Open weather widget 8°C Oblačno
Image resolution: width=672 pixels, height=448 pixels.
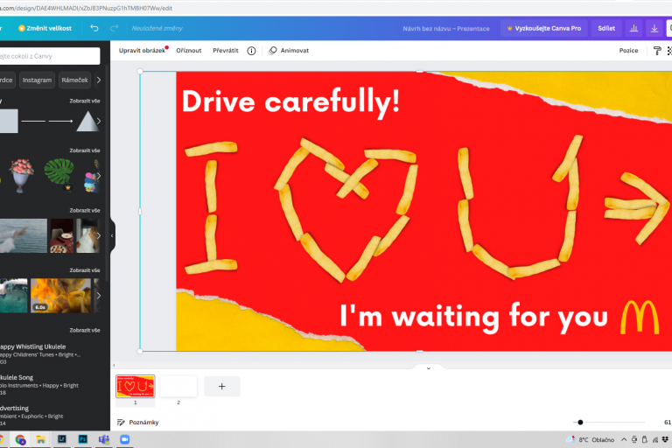click(x=591, y=439)
